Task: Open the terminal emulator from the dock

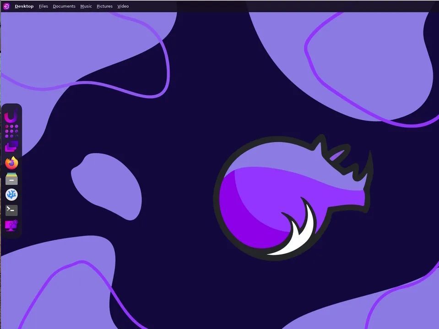Action: [11, 210]
